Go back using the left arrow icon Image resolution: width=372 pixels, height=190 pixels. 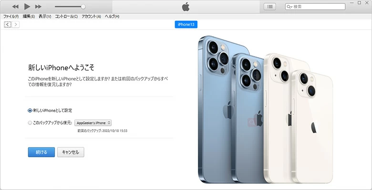pyautogui.click(x=8, y=24)
